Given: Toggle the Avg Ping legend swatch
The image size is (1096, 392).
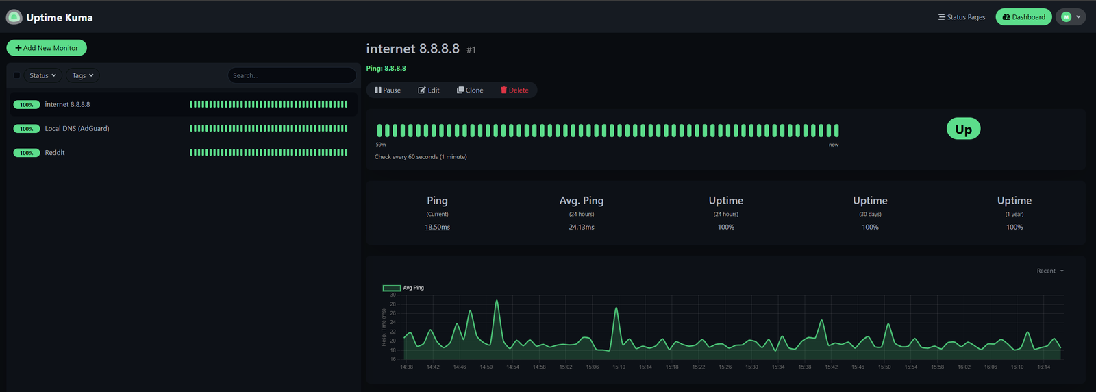Looking at the screenshot, I should tap(392, 288).
